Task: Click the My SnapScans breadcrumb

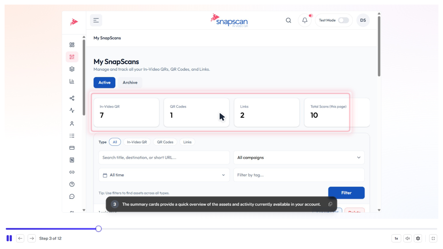Action: click(107, 38)
